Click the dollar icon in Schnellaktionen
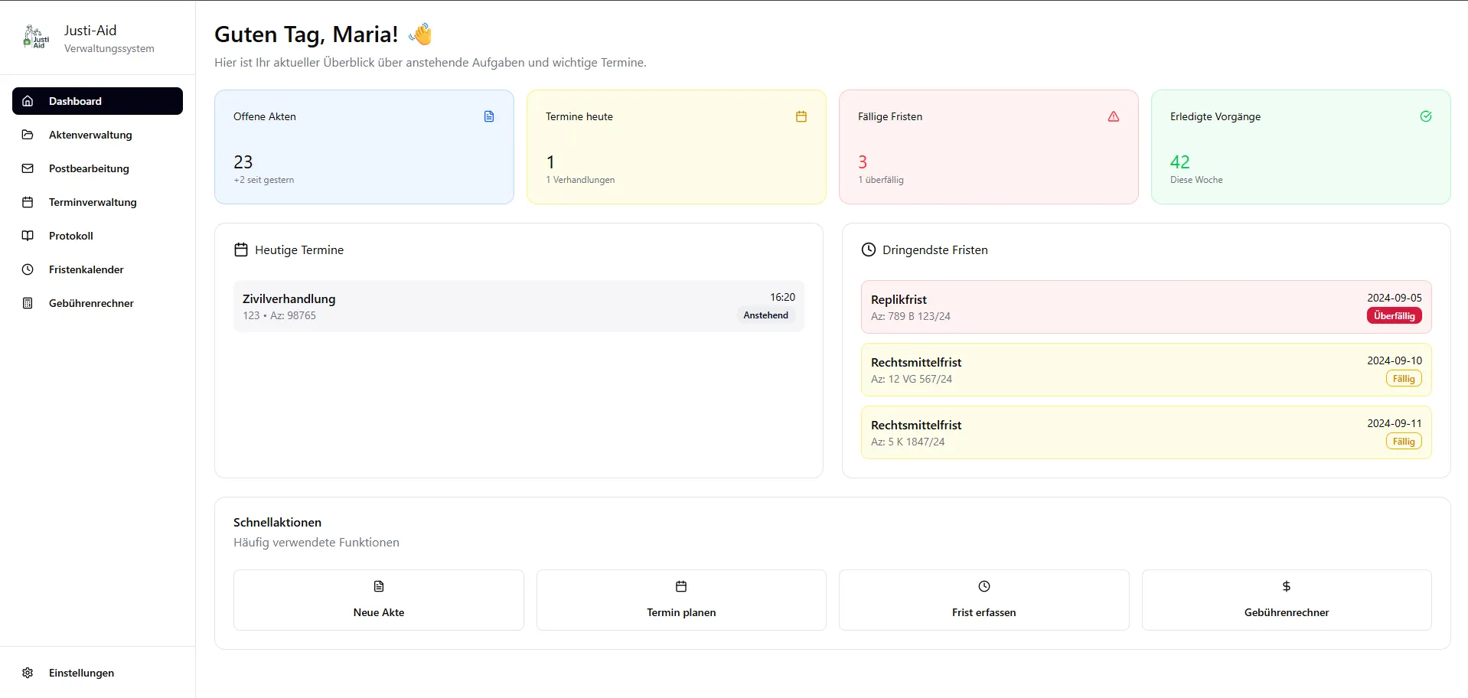The height and width of the screenshot is (698, 1468). (x=1287, y=586)
